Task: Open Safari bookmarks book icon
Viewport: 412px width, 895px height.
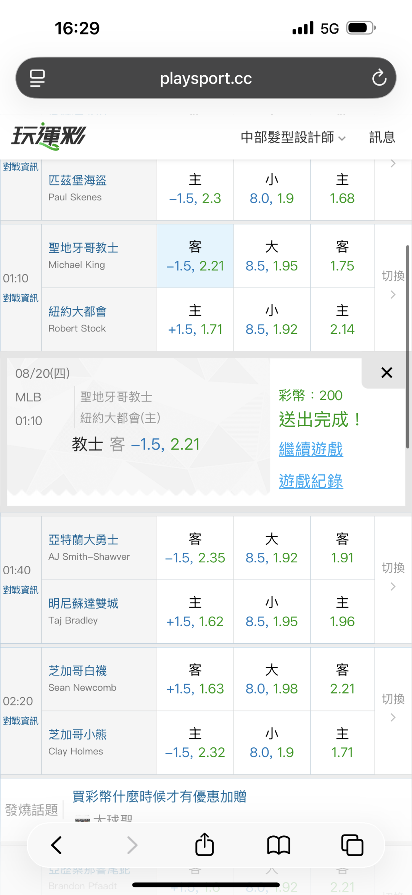Action: 279,845
